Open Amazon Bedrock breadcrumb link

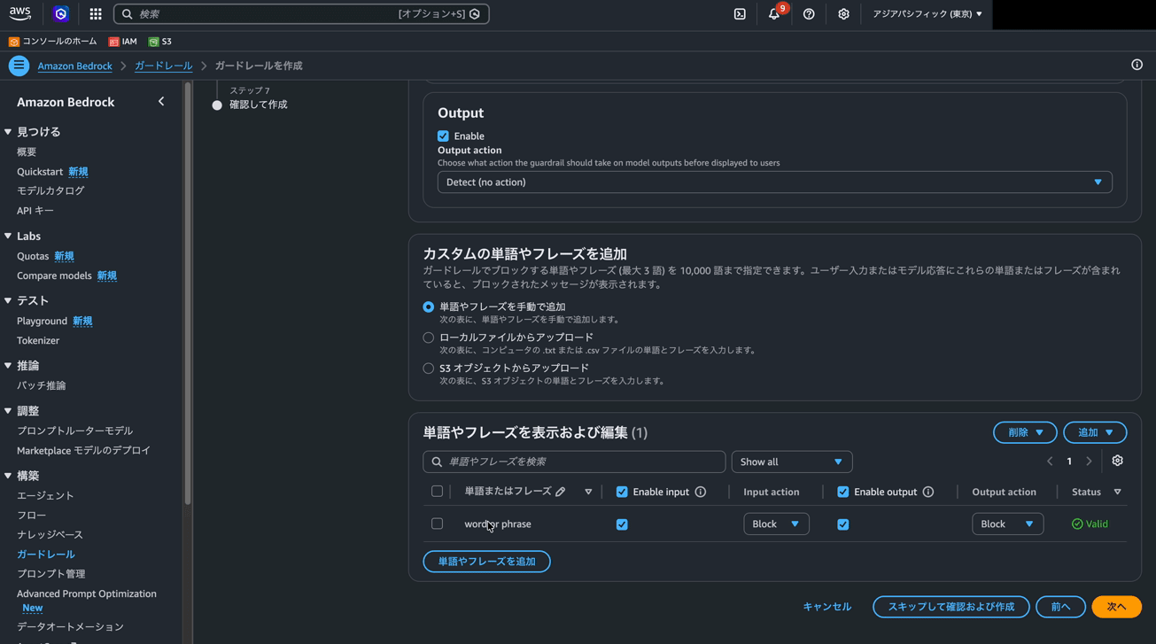(x=74, y=66)
